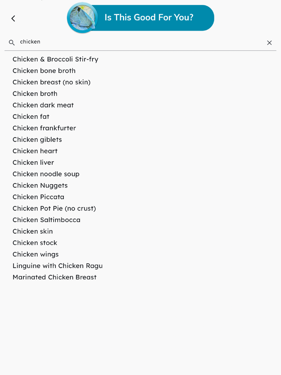Tap the back arrow icon

click(13, 18)
